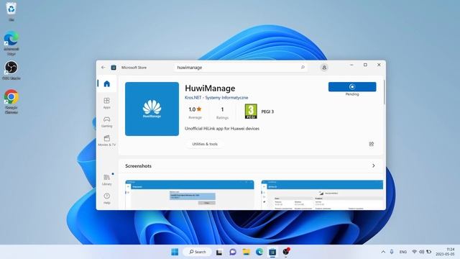This screenshot has width=460, height=259.
Task: Open OBS Studio from the taskbar
Action: pyautogui.click(x=286, y=252)
